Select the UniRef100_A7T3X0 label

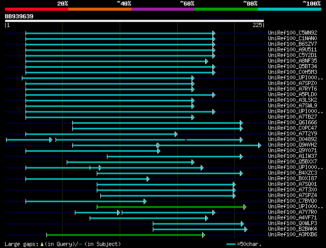(292, 190)
